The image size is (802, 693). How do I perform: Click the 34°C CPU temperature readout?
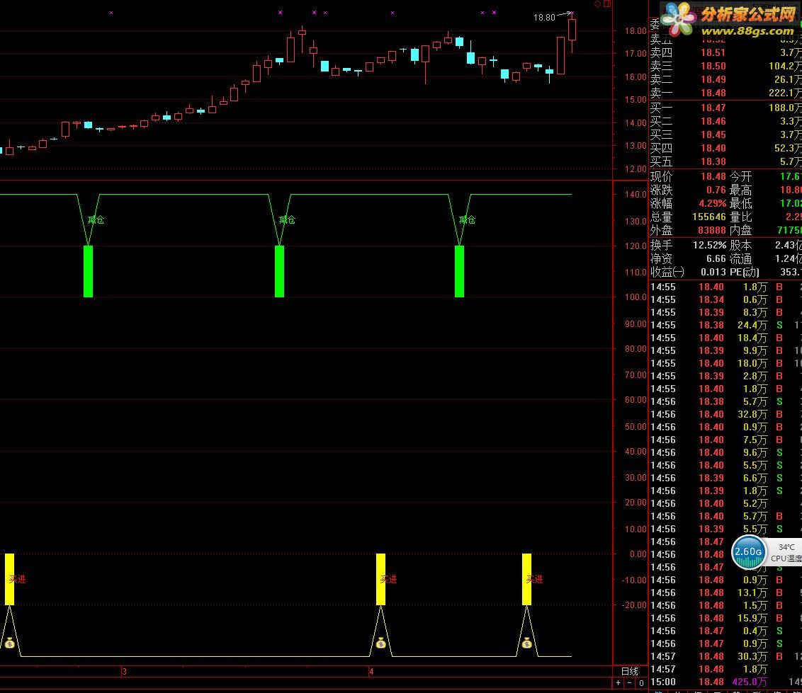(786, 547)
